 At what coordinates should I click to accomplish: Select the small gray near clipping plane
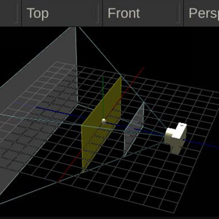(x=134, y=130)
